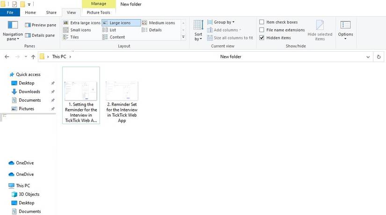
Task: Select Medium icons layout
Action: pos(159,23)
